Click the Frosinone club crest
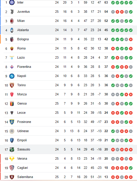This screenshot has width=137, height=181. tap(12, 122)
